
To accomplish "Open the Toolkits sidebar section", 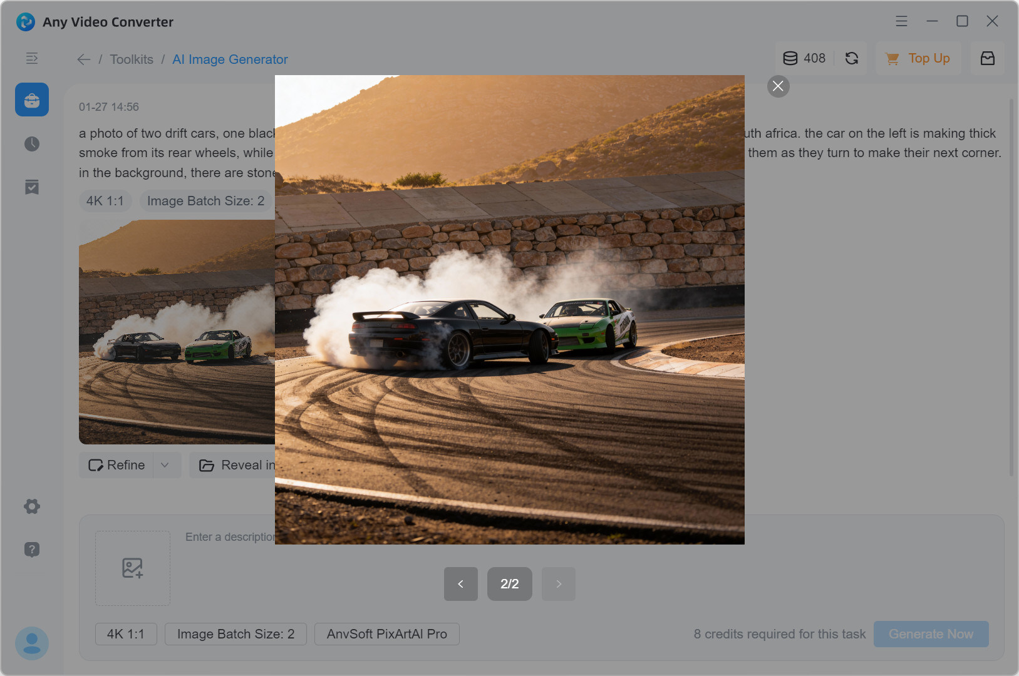I will 32,100.
